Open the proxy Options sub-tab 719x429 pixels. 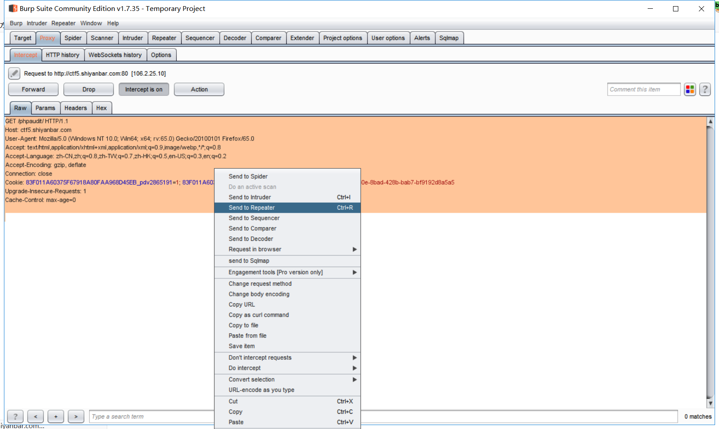pyautogui.click(x=161, y=55)
